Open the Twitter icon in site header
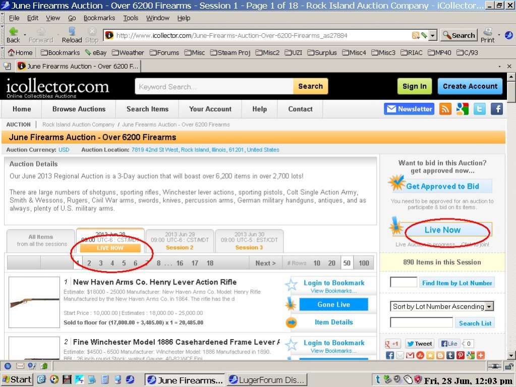The image size is (516, 387). coord(480,109)
